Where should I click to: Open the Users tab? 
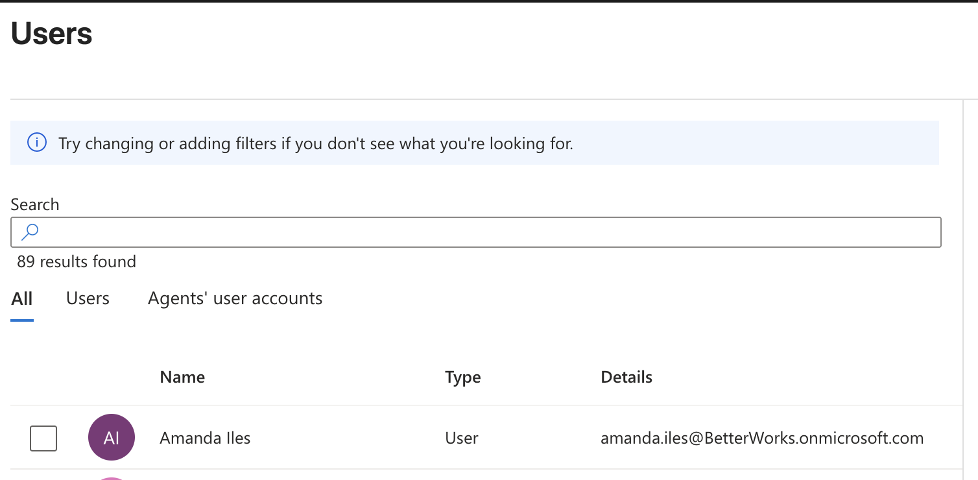(x=88, y=298)
